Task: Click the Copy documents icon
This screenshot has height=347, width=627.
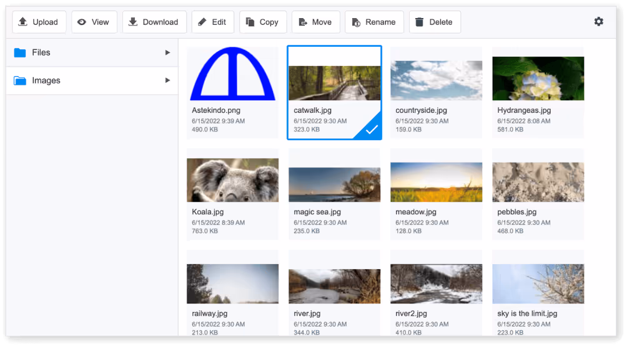Action: (250, 22)
